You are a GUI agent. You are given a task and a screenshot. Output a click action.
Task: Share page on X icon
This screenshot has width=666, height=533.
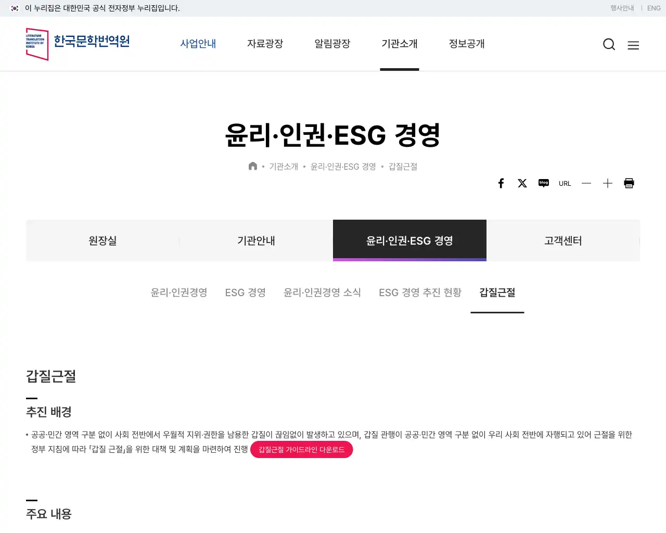pyautogui.click(x=522, y=183)
